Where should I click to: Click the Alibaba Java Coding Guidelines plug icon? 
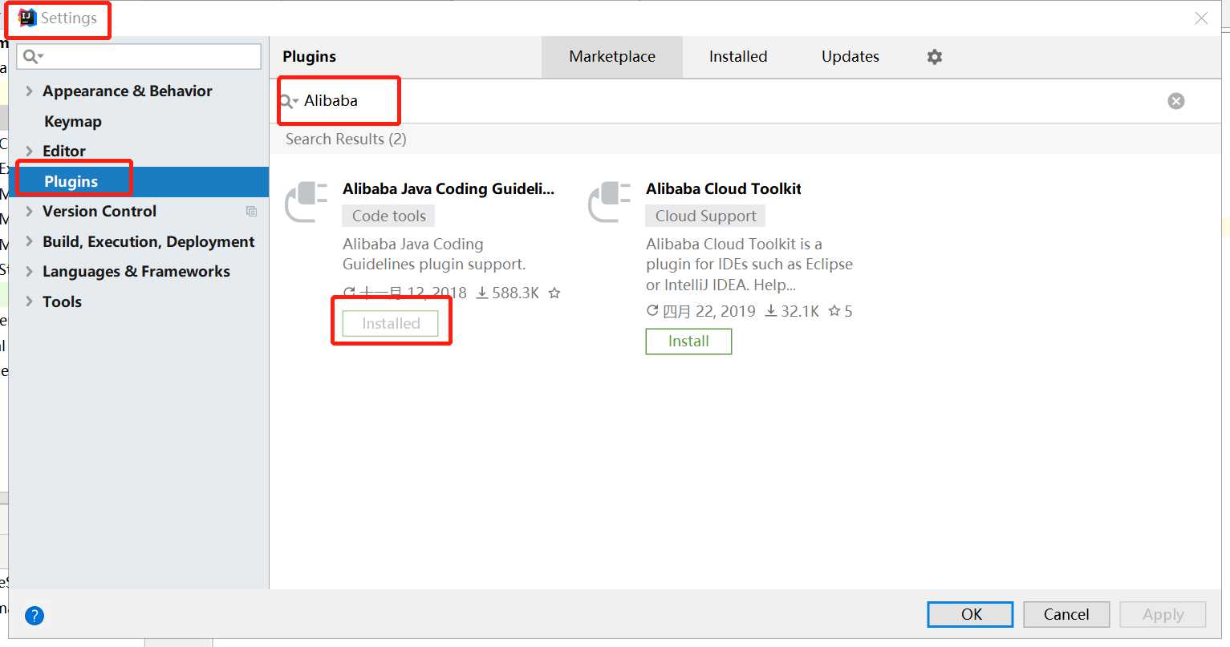pyautogui.click(x=306, y=202)
